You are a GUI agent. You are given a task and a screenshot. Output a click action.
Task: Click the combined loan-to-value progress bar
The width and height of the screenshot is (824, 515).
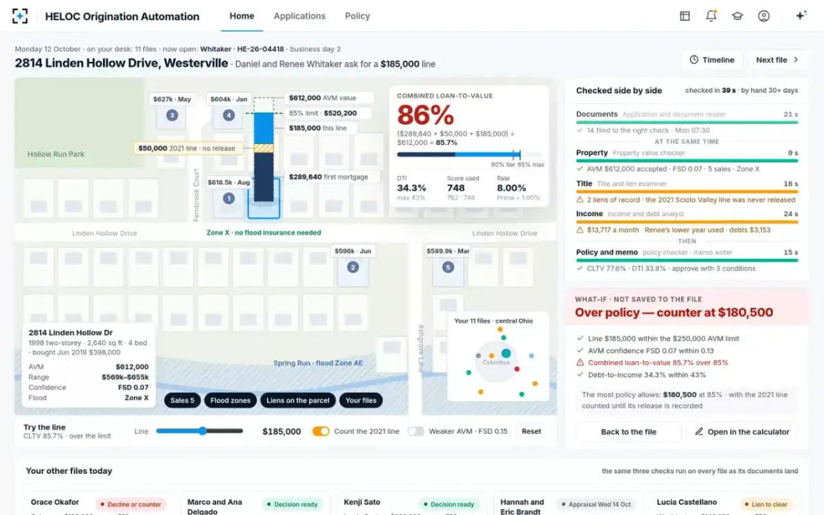[x=469, y=154]
